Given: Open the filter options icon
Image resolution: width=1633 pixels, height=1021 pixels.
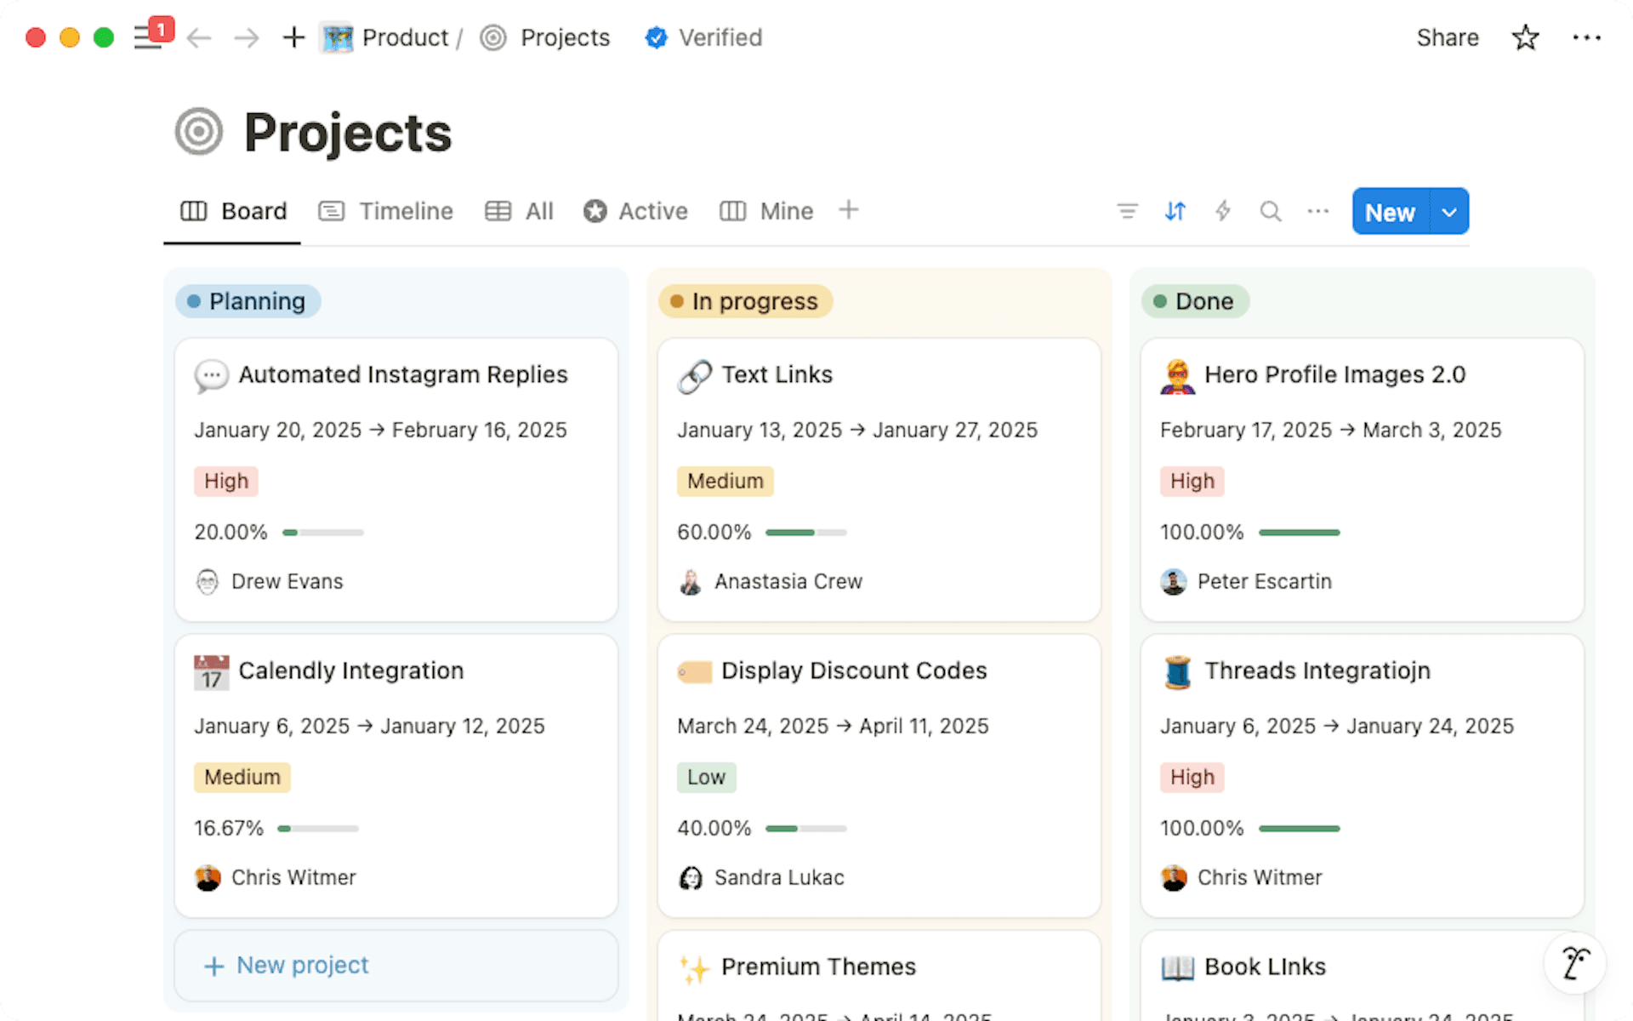Looking at the screenshot, I should point(1127,211).
